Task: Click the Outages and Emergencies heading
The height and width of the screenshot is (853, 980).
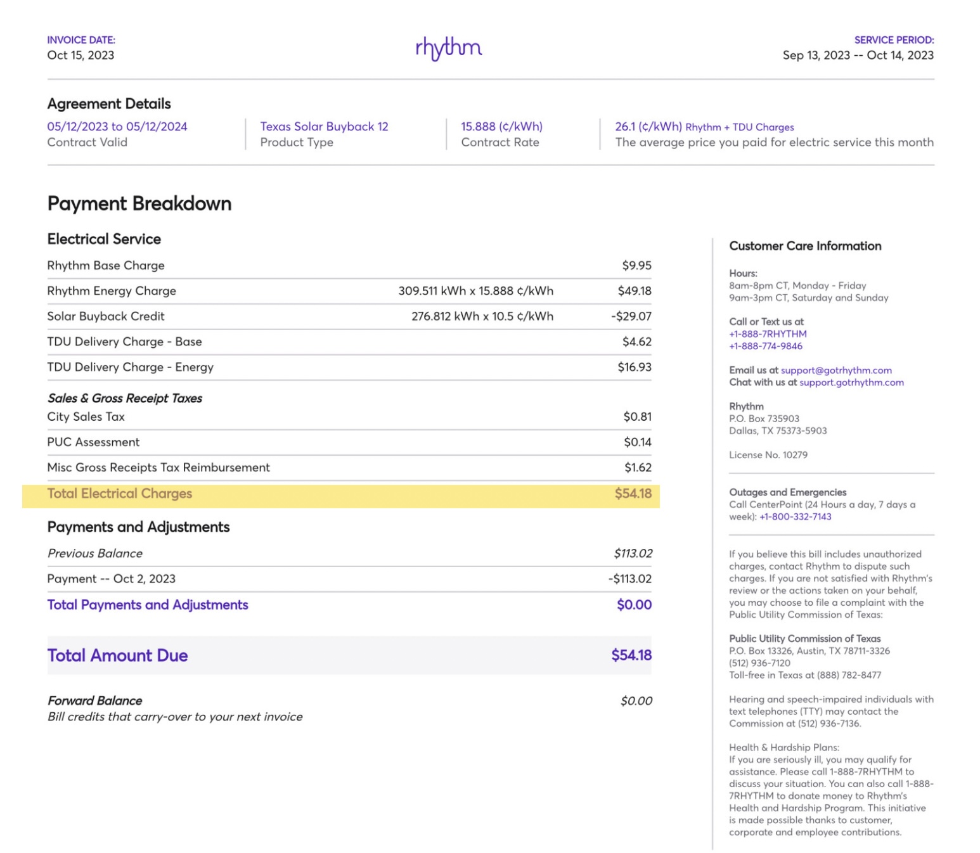Action: tap(788, 492)
